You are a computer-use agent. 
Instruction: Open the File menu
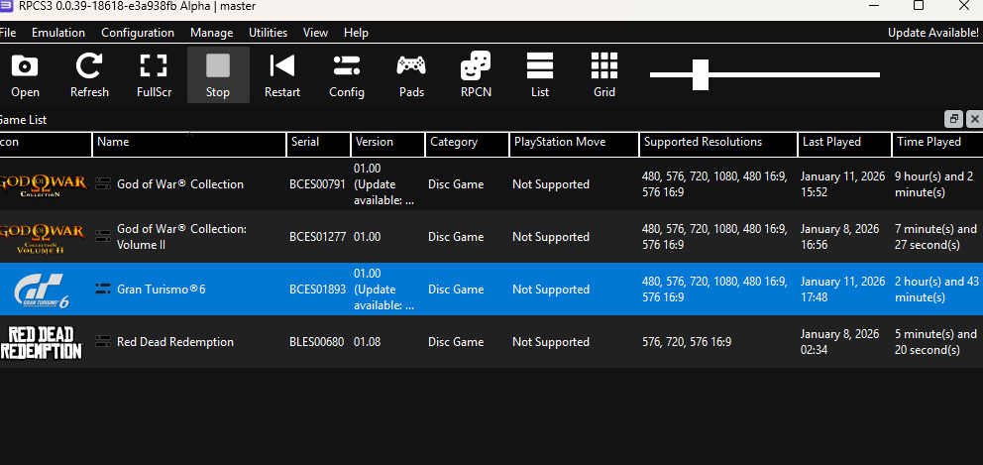pos(8,33)
